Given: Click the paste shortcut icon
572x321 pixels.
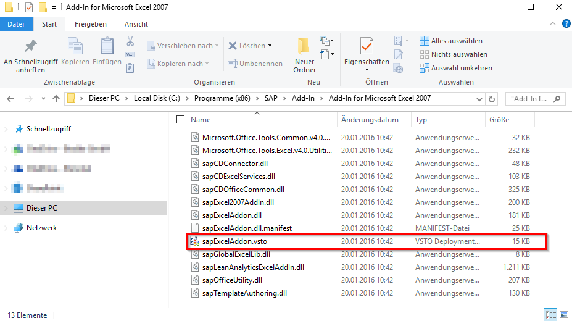Looking at the screenshot, I should 130,68.
